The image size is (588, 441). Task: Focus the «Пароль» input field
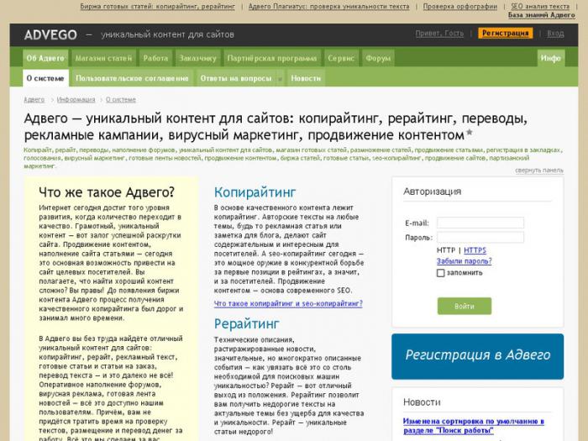pyautogui.click(x=480, y=238)
